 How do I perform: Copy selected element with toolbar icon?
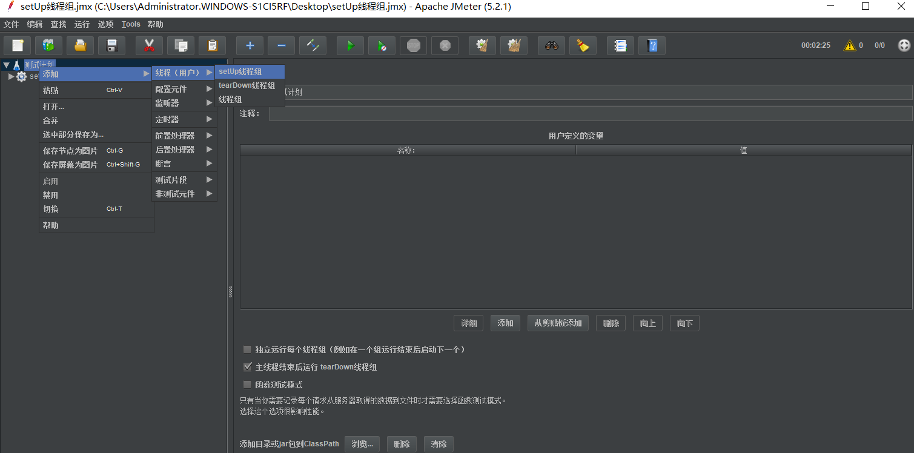pos(180,45)
